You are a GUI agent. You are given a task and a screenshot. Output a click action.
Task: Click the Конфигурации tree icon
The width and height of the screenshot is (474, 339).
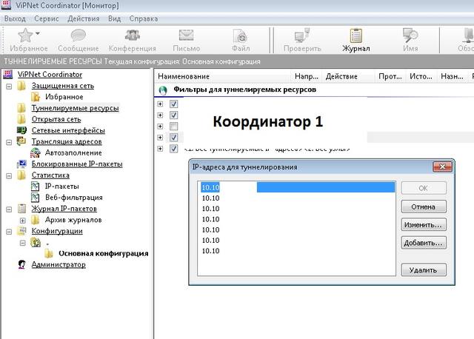point(21,231)
